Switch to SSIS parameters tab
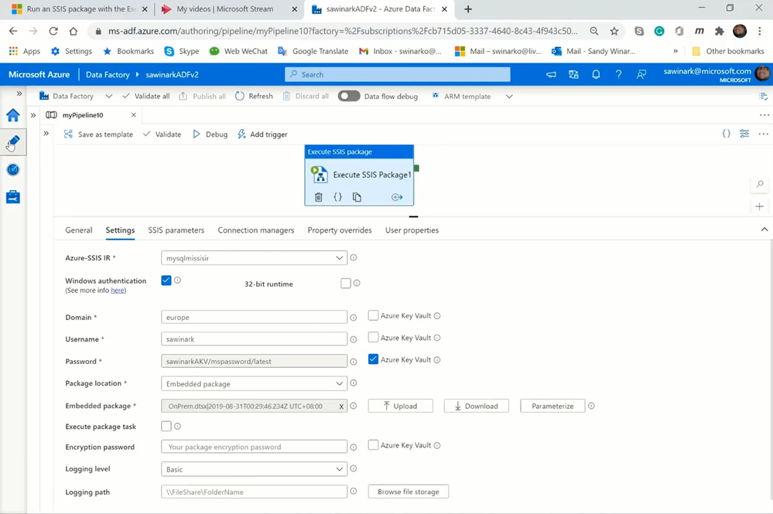The image size is (773, 514). point(176,230)
